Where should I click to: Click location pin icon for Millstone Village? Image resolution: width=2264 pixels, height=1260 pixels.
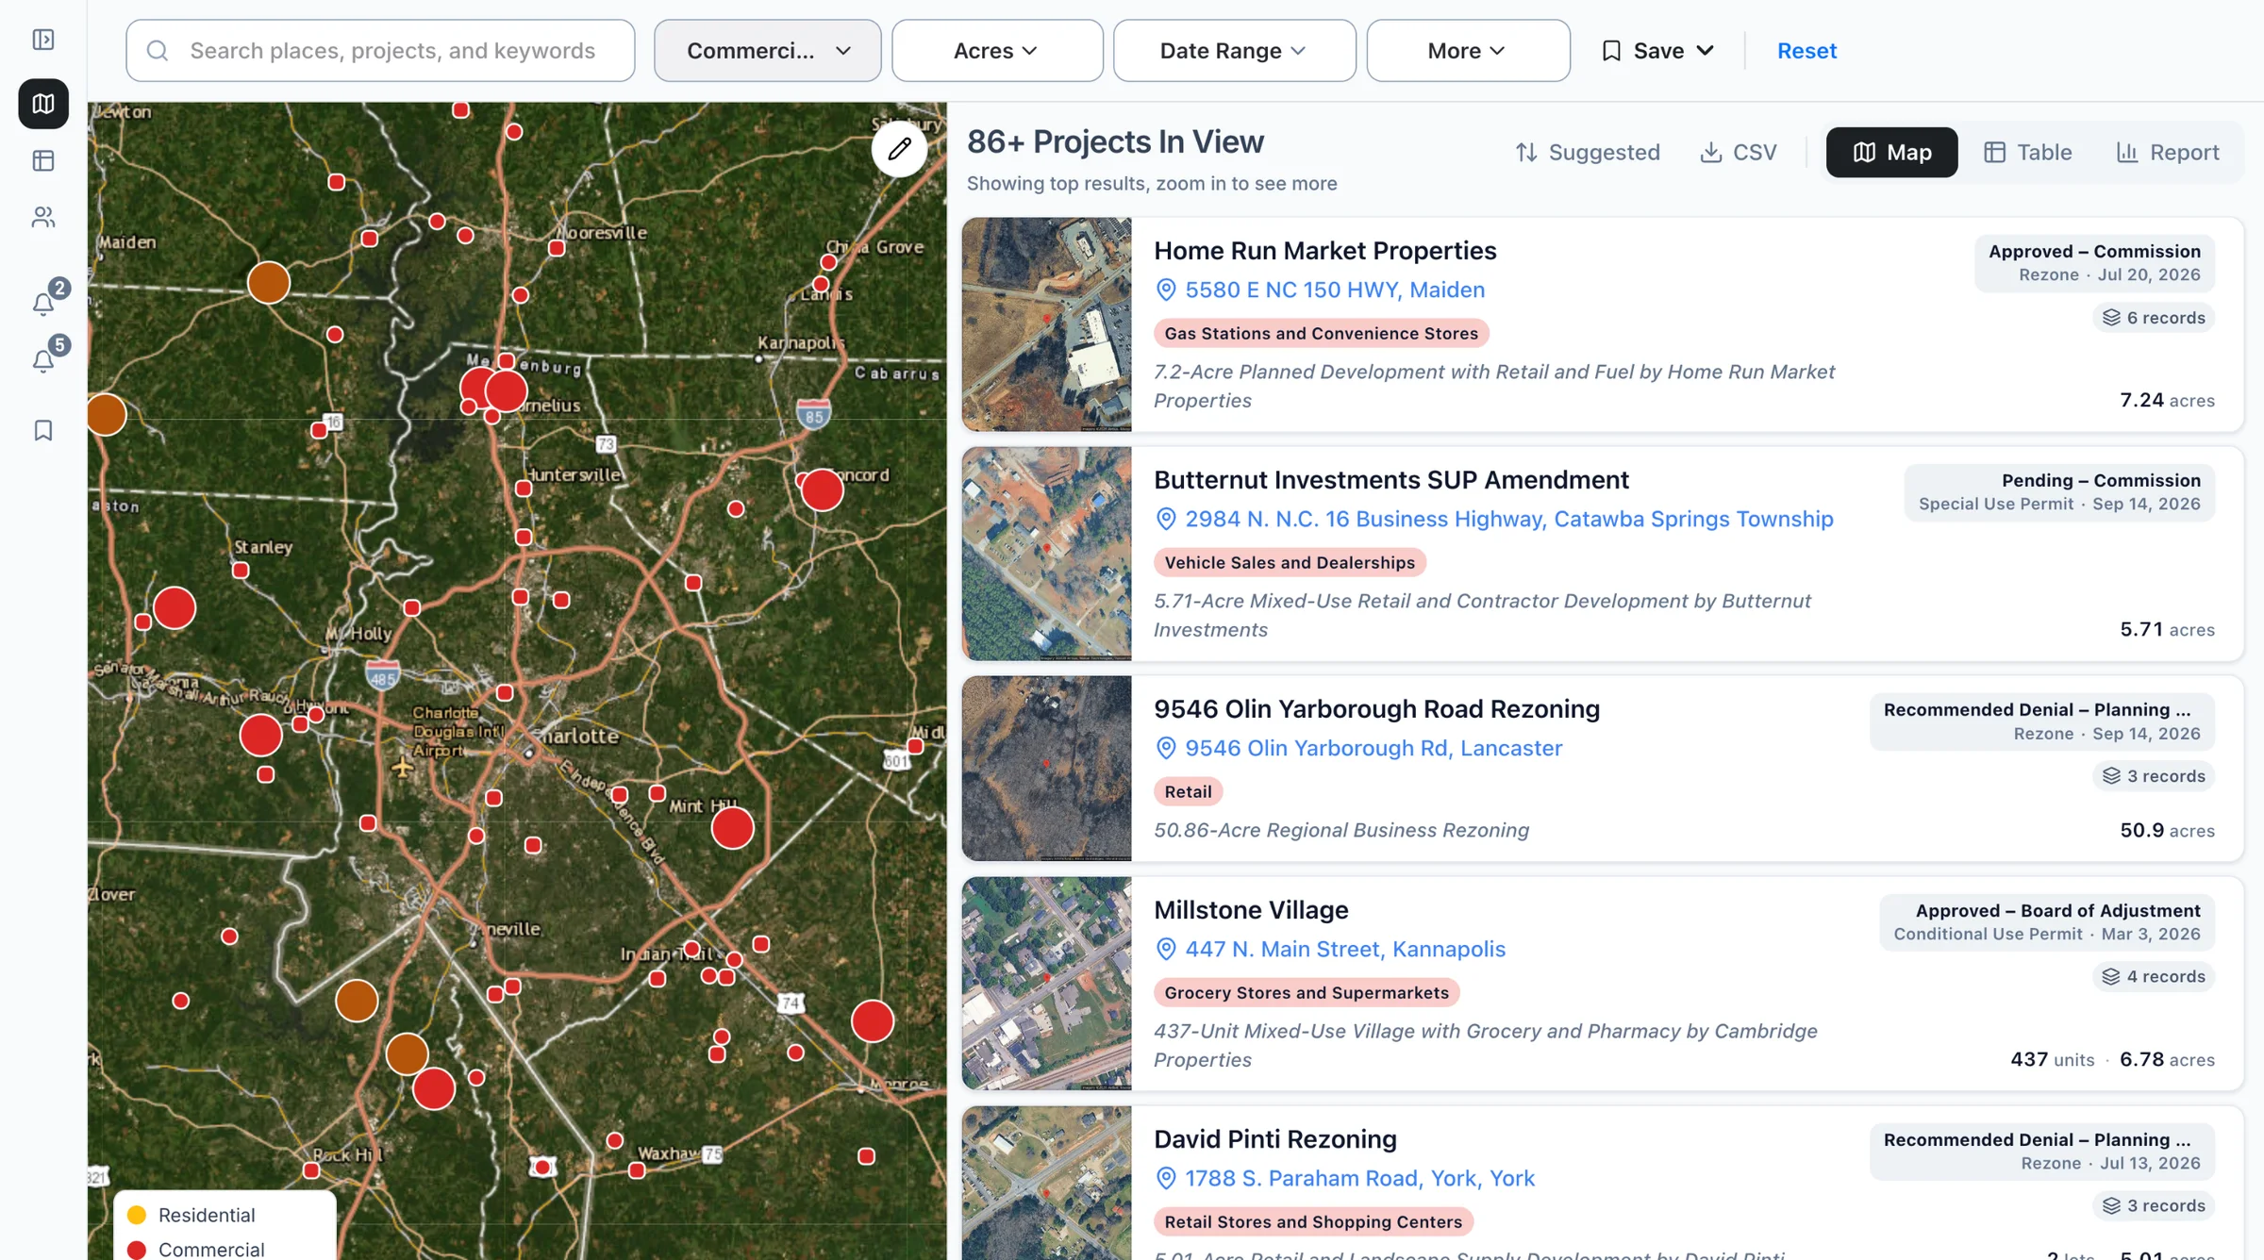[1166, 949]
